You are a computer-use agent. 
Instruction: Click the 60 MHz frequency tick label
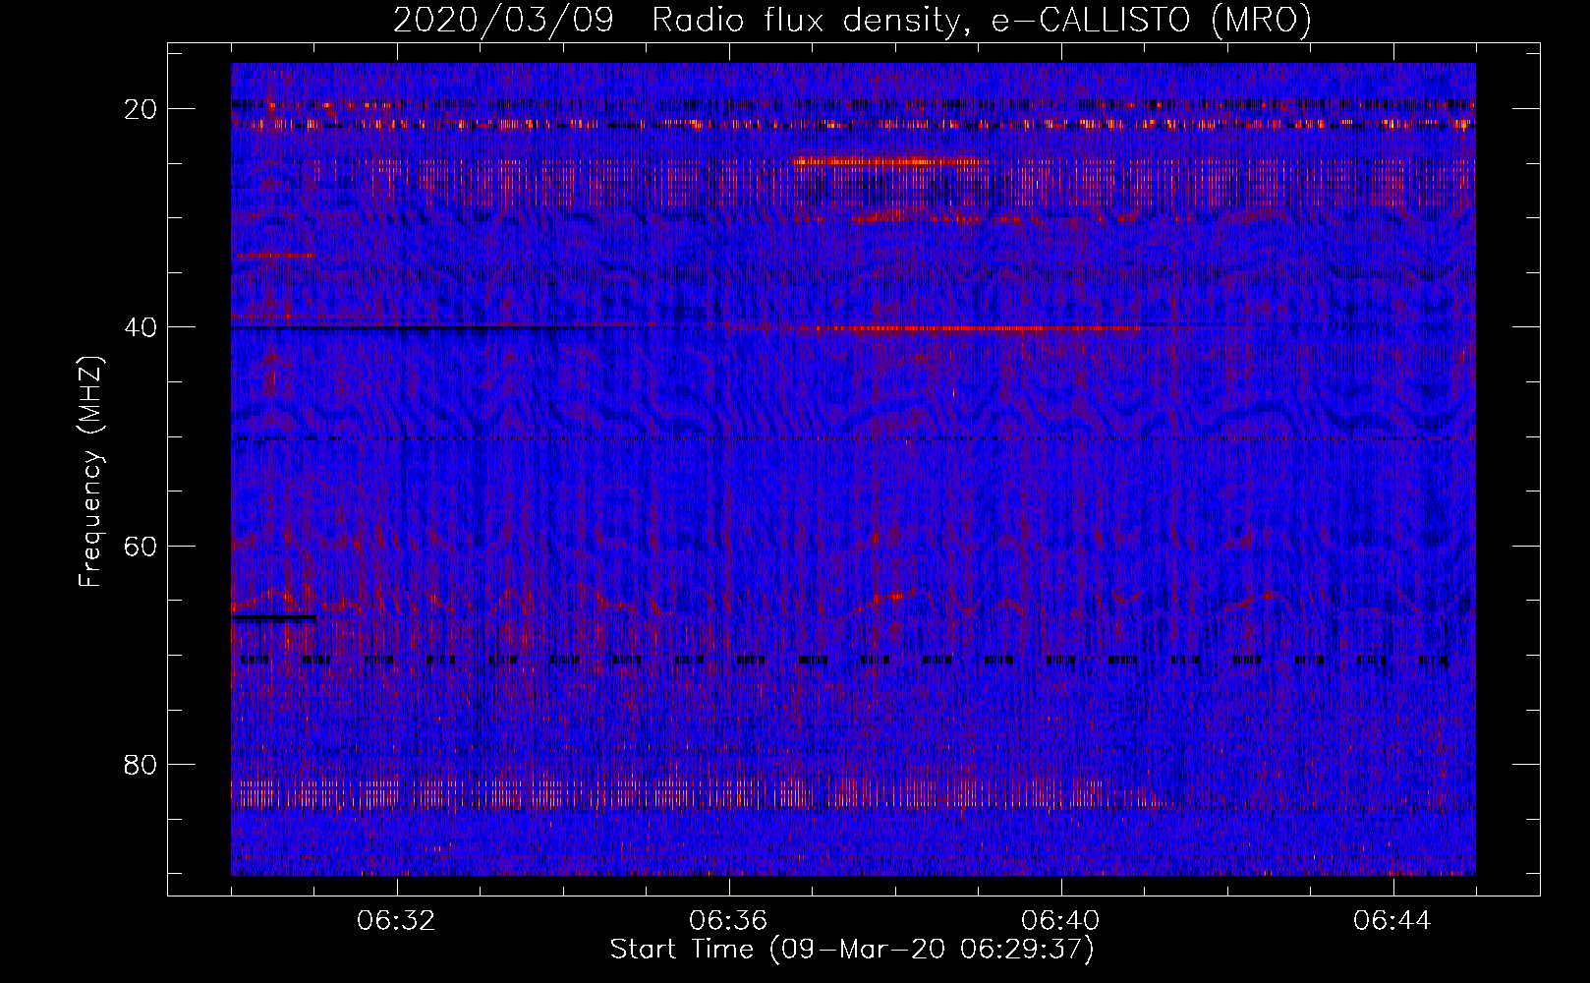(142, 546)
